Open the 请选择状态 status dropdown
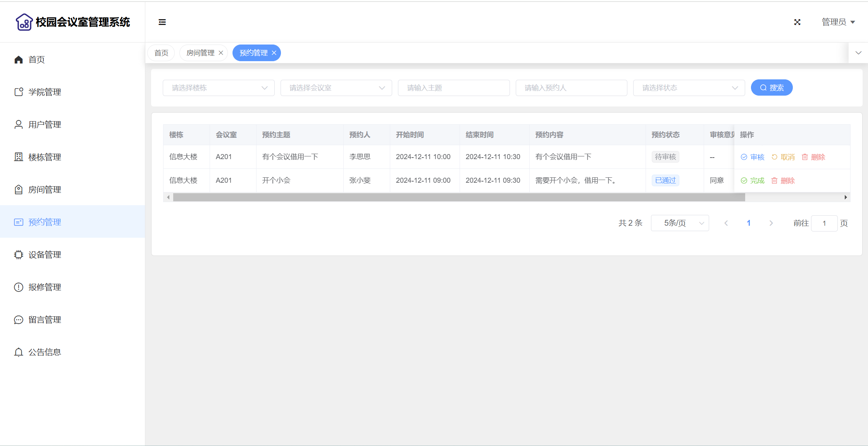 (x=689, y=88)
